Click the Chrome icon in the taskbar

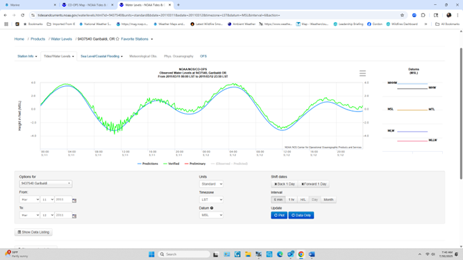pyautogui.click(x=301, y=254)
